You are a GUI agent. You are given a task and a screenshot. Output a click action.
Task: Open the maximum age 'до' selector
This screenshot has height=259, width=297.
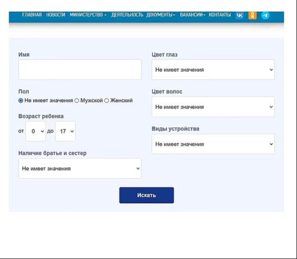click(65, 131)
